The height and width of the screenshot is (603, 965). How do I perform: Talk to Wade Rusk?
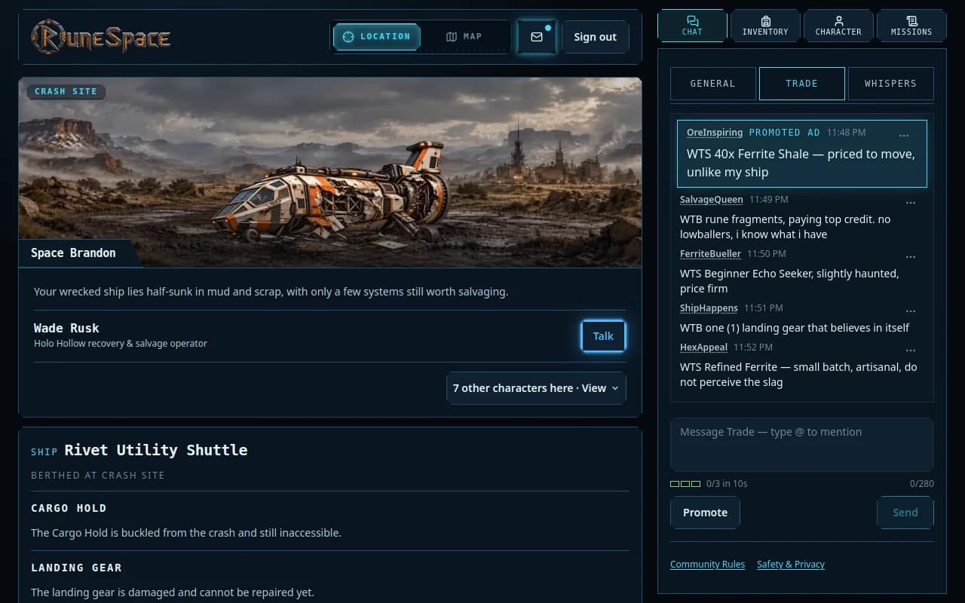click(603, 336)
